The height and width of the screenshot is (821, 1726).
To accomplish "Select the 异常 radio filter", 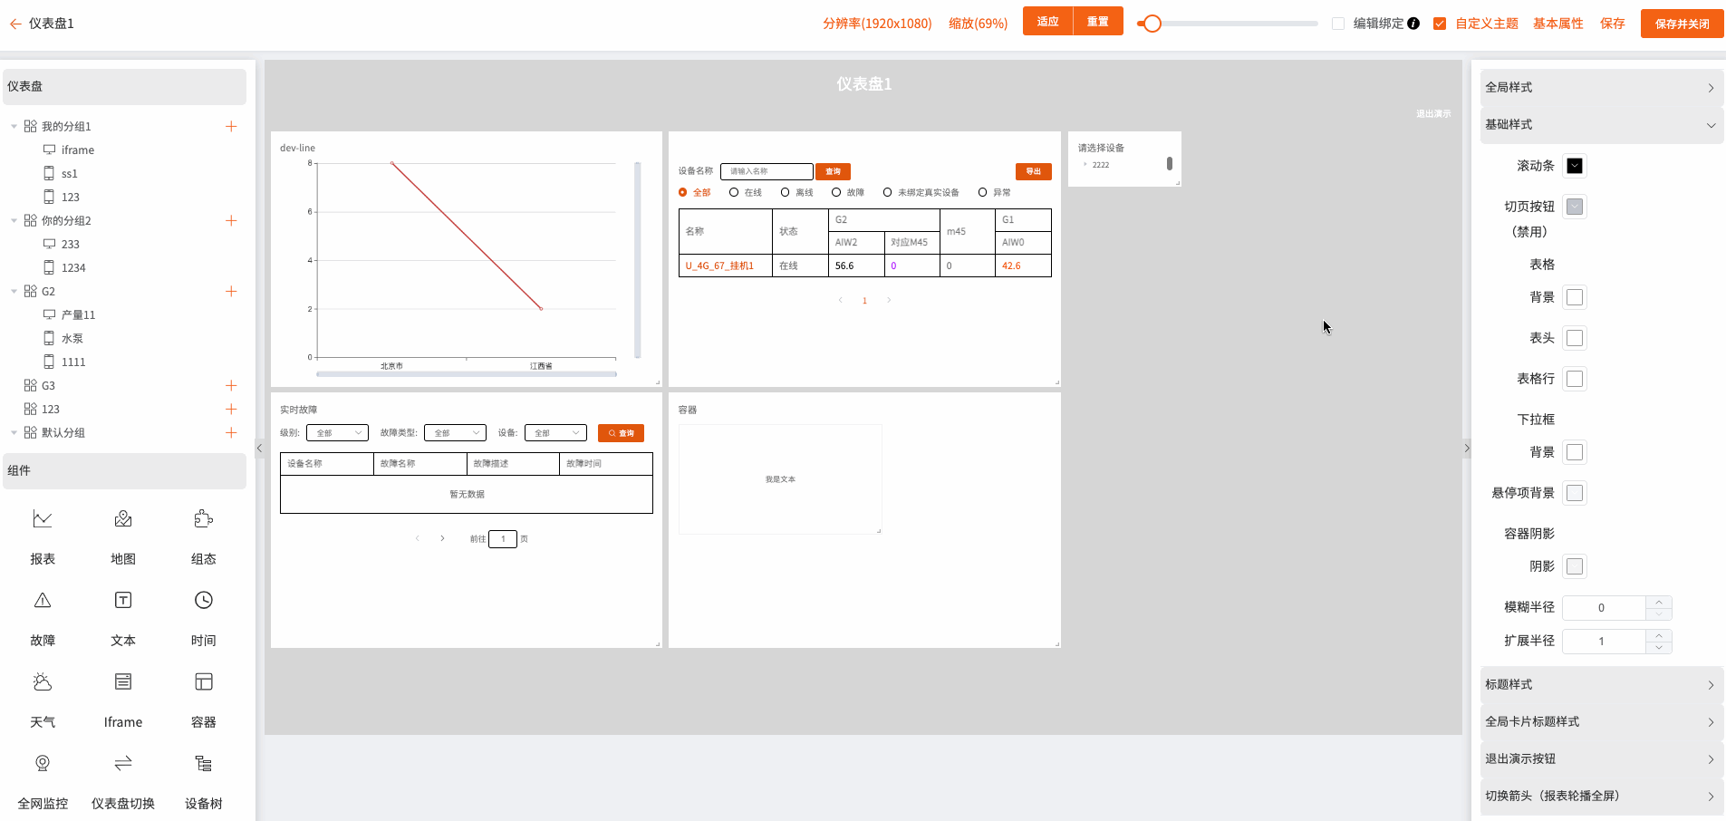I will (x=982, y=192).
